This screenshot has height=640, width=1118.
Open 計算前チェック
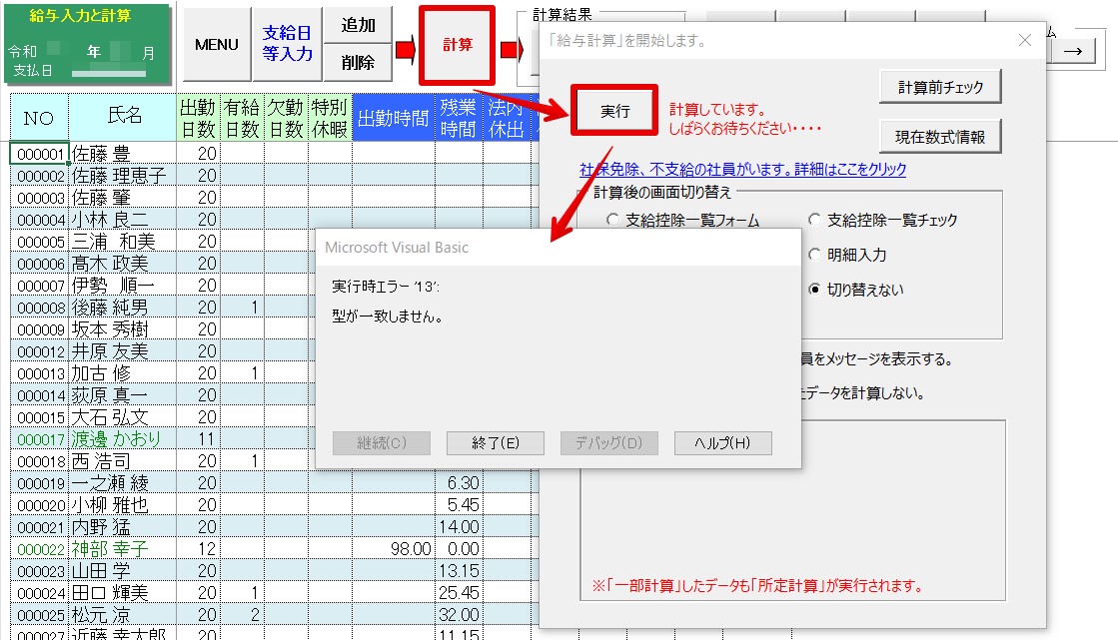[940, 87]
